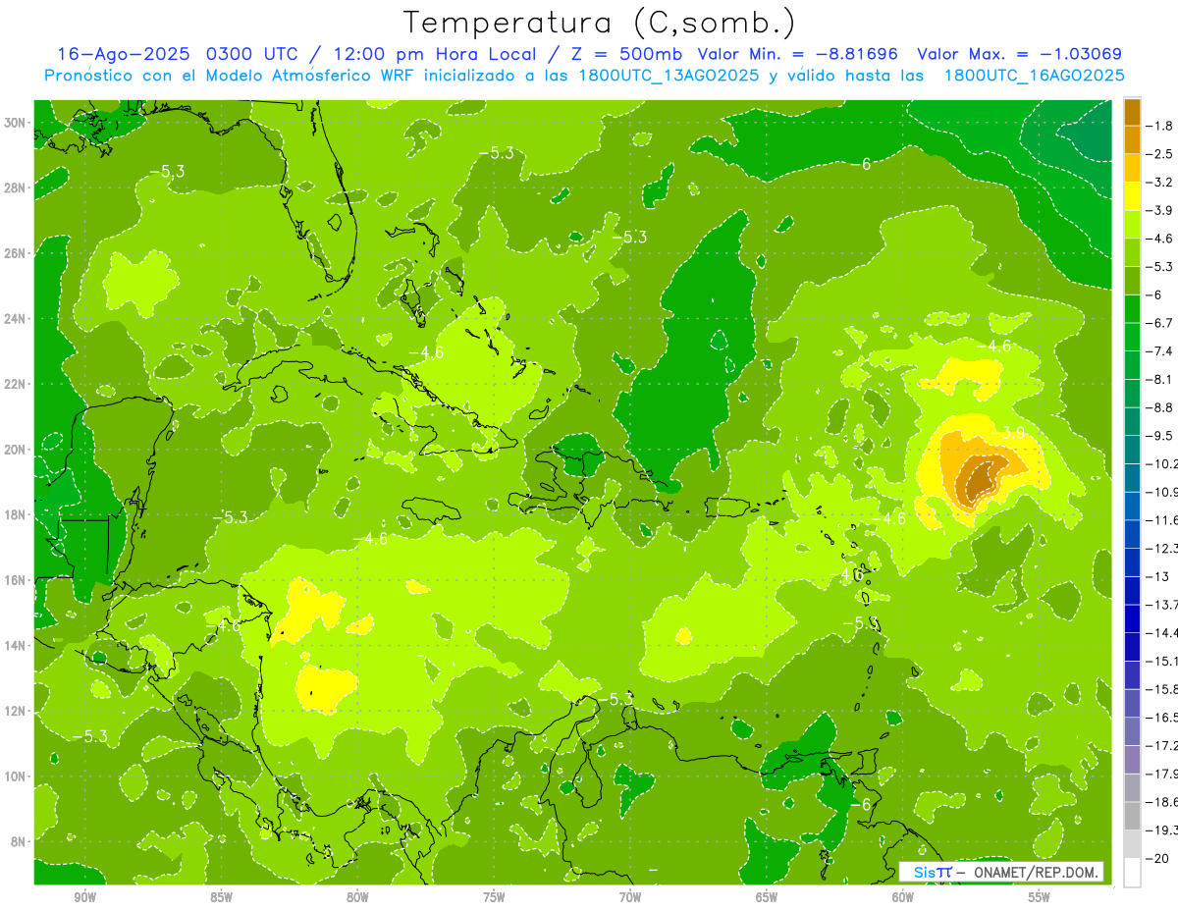Screen dimensions: 1178x910
Task: Click the '-14.4' legend value
Action: (x=1162, y=633)
